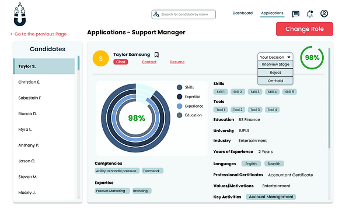The height and width of the screenshot is (217, 342).
Task: Select candidate Christian E.
Action: [x=44, y=82]
